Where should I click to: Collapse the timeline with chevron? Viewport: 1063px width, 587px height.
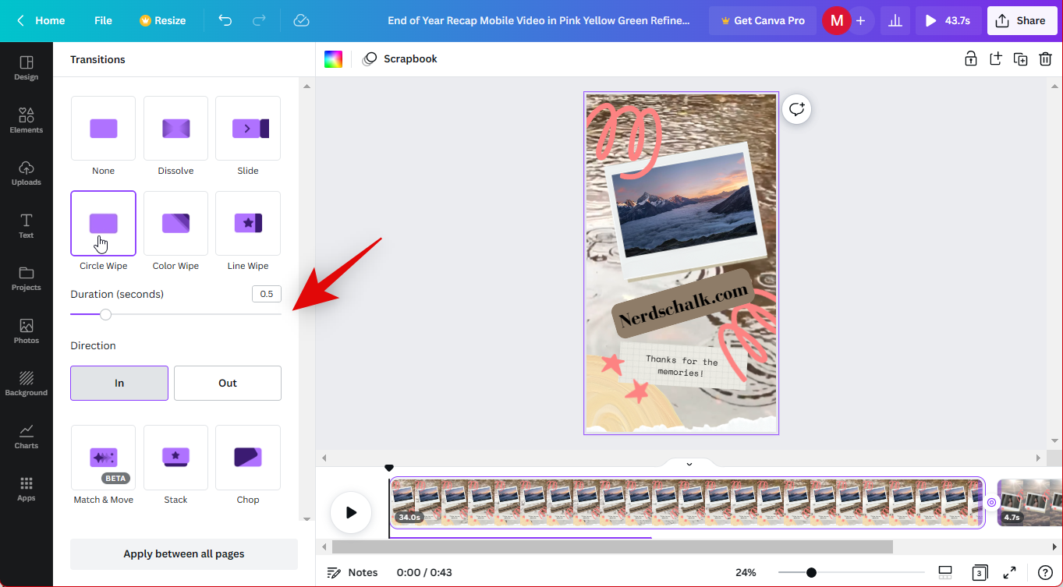(x=689, y=464)
